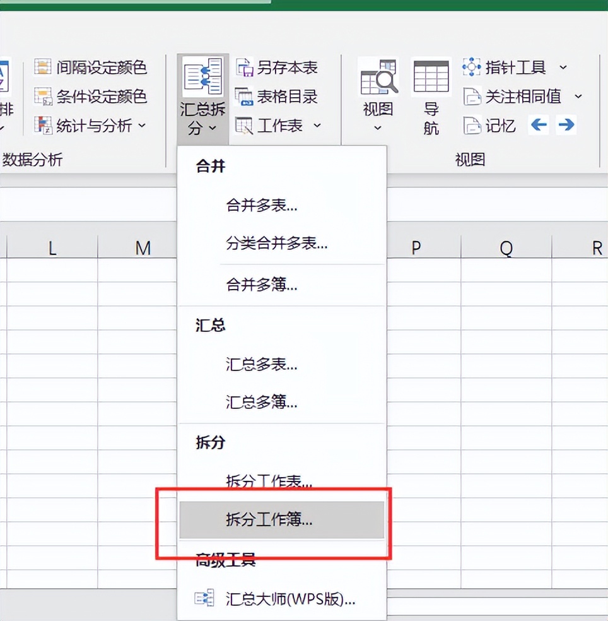The height and width of the screenshot is (621, 608).
Task: Click the blue left arrow navigation icon
Action: click(538, 125)
